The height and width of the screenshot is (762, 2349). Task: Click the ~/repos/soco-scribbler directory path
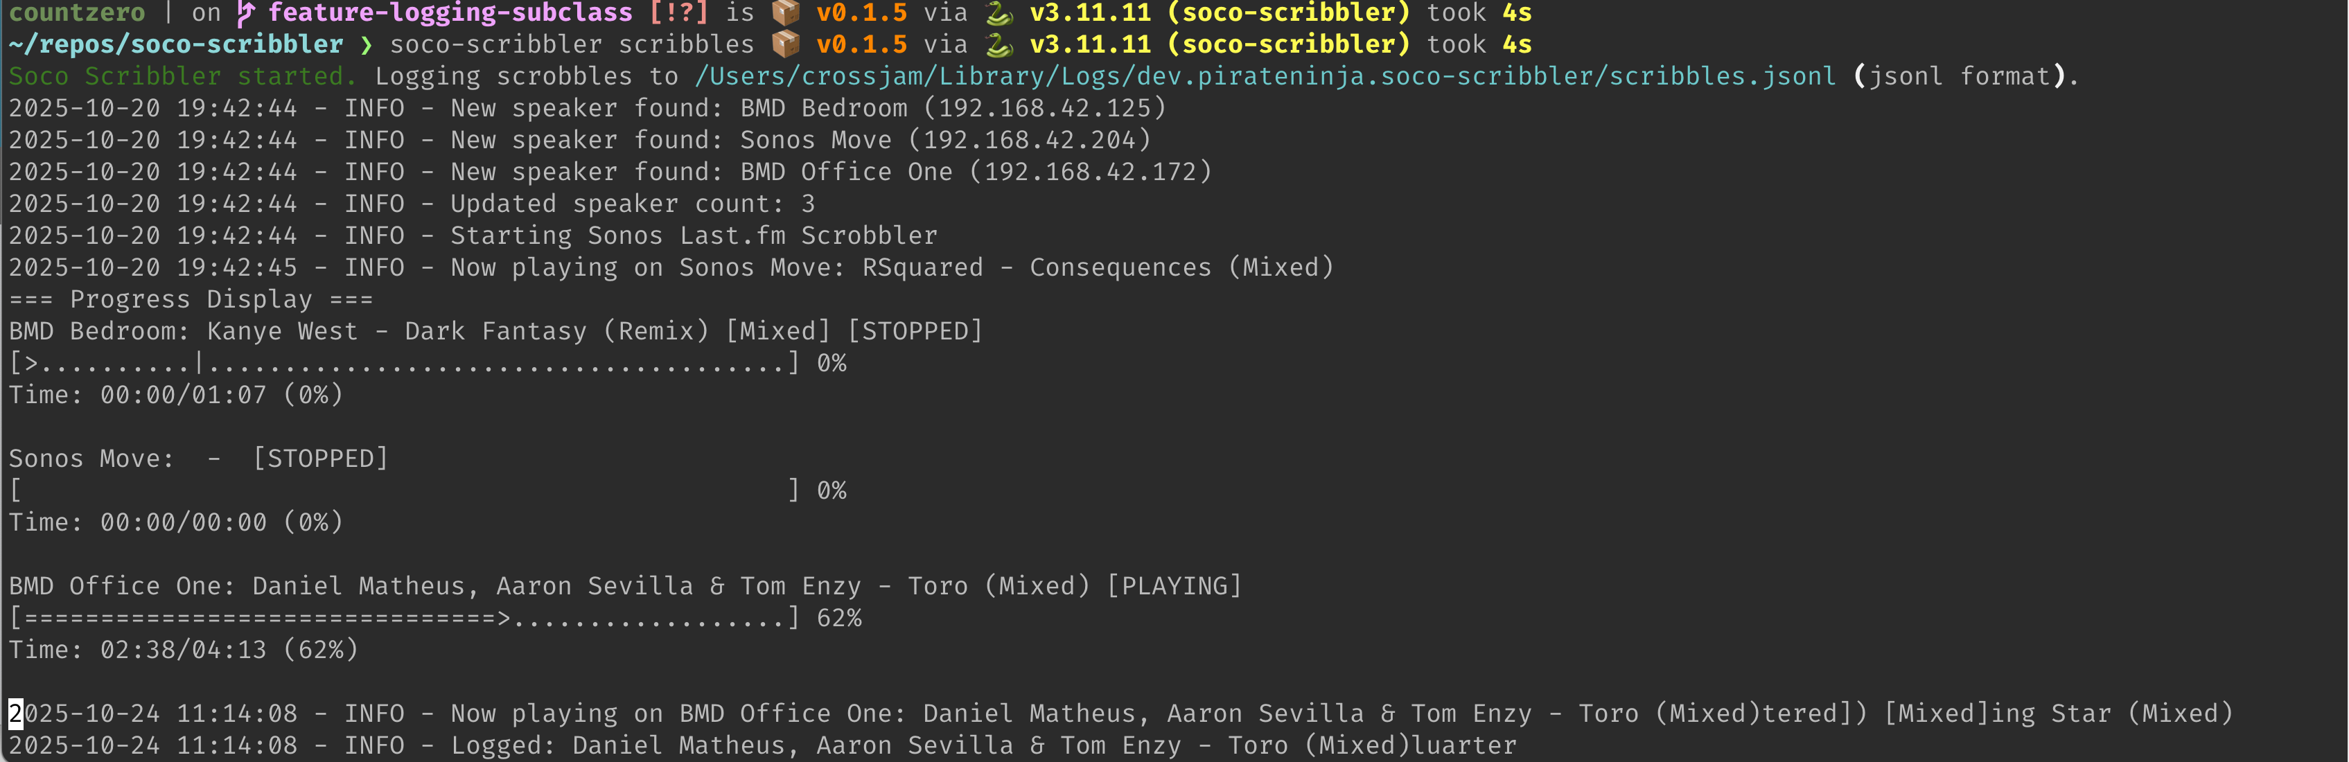[x=176, y=44]
